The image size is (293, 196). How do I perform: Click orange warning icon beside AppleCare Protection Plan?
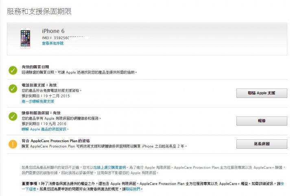click(13, 144)
